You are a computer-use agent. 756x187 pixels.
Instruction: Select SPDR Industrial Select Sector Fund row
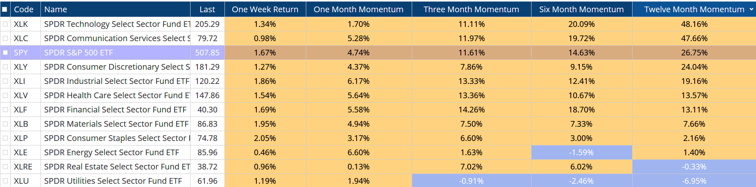point(117,81)
